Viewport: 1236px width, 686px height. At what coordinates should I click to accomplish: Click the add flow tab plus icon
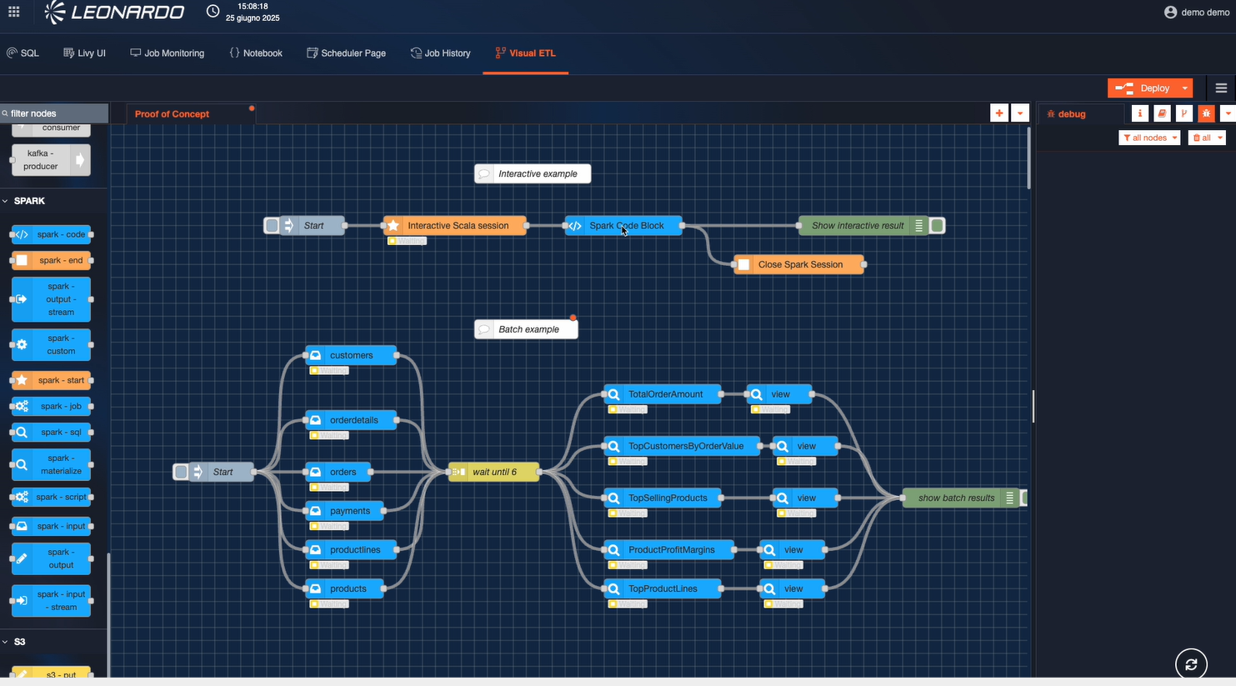[x=998, y=113]
